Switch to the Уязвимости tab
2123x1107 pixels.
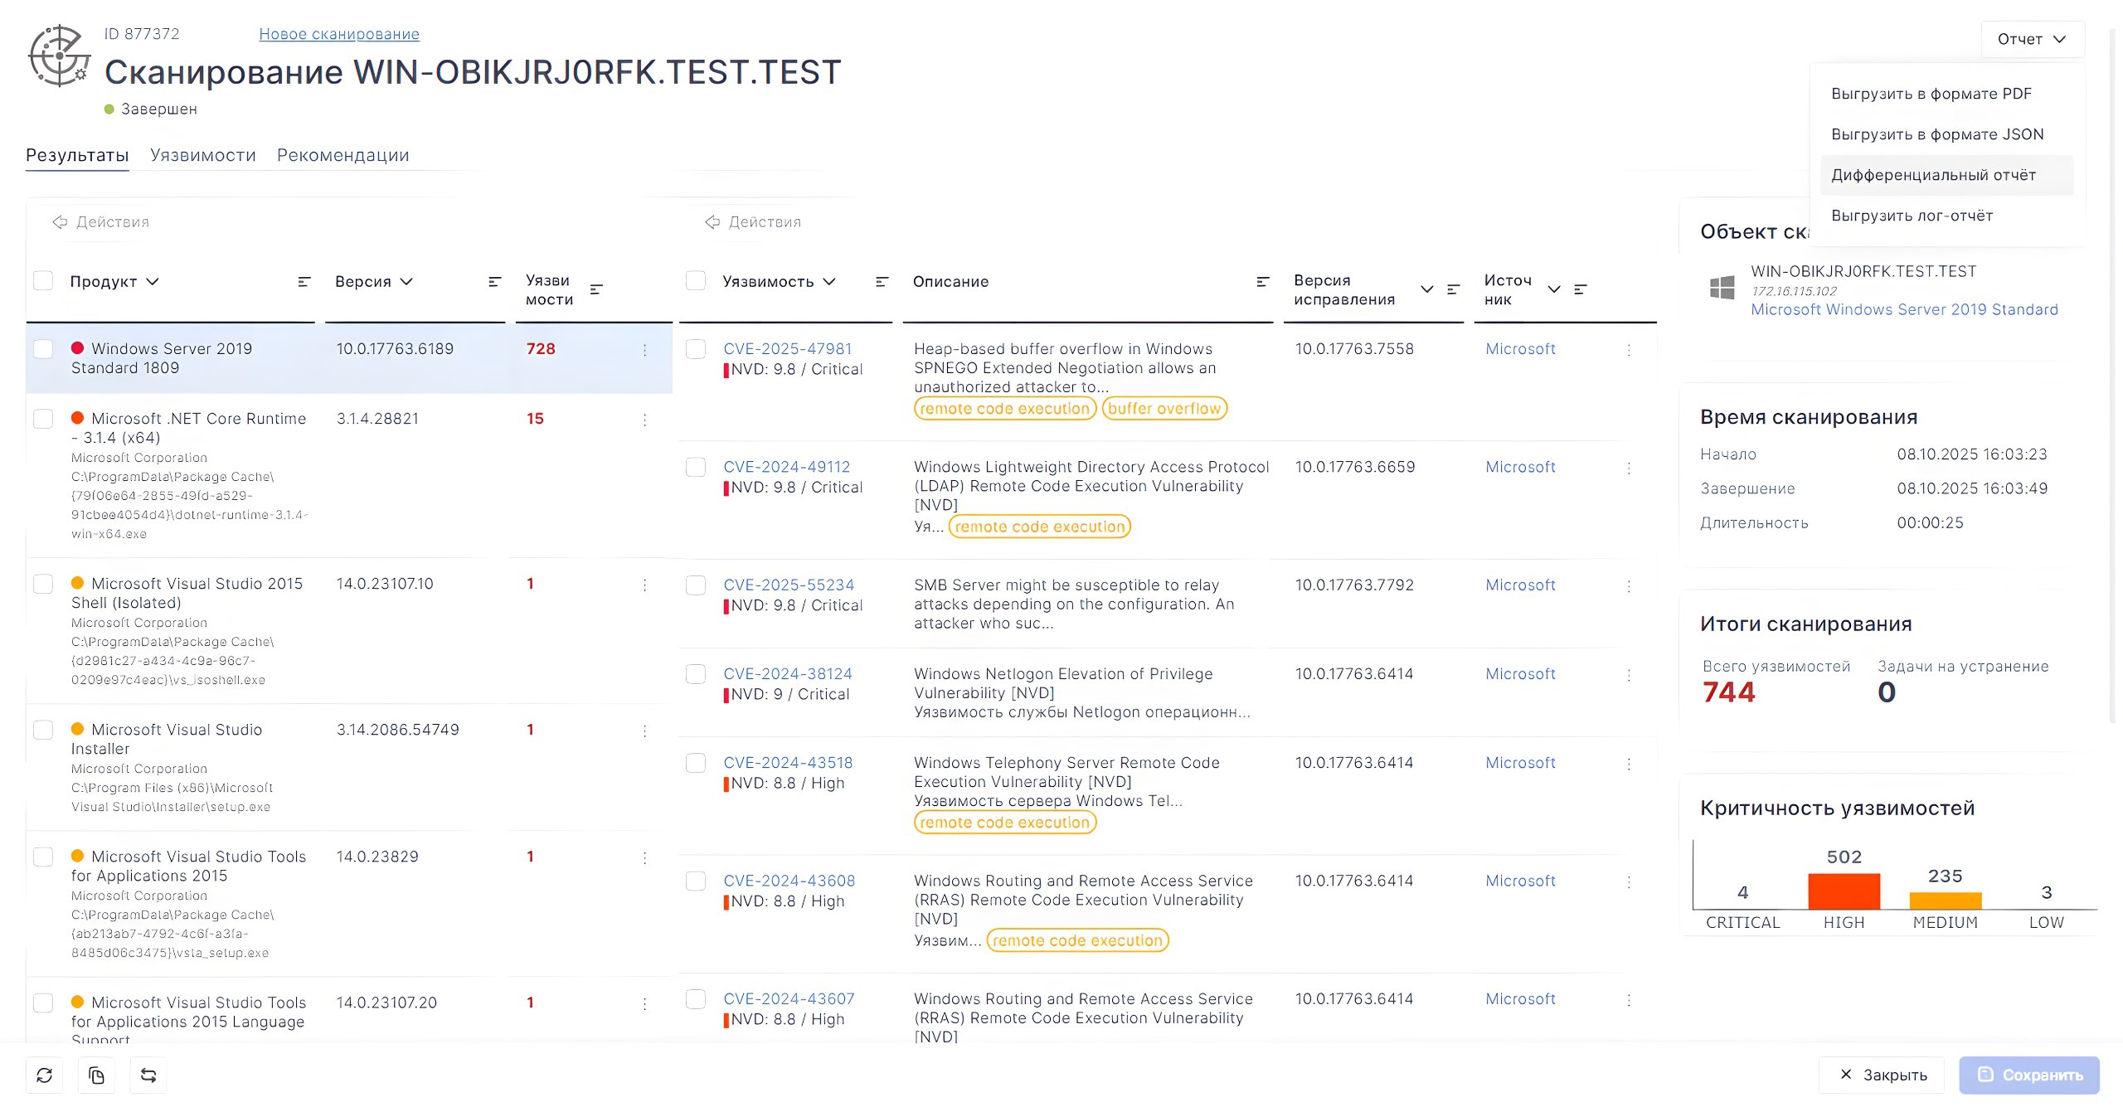(x=202, y=155)
